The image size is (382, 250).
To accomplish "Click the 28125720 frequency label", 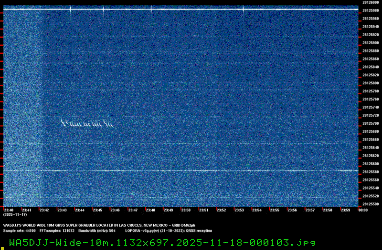I will point(371,115).
